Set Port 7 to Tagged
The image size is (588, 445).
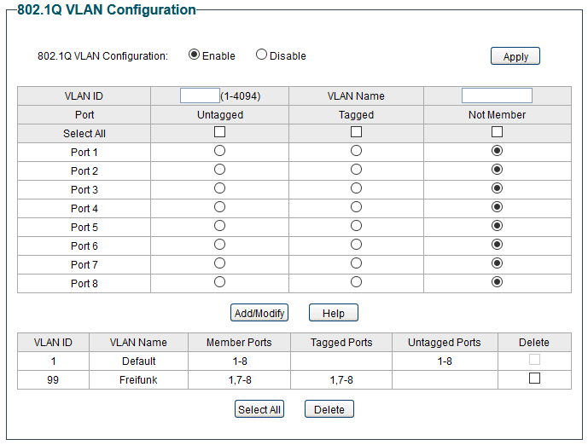click(356, 263)
